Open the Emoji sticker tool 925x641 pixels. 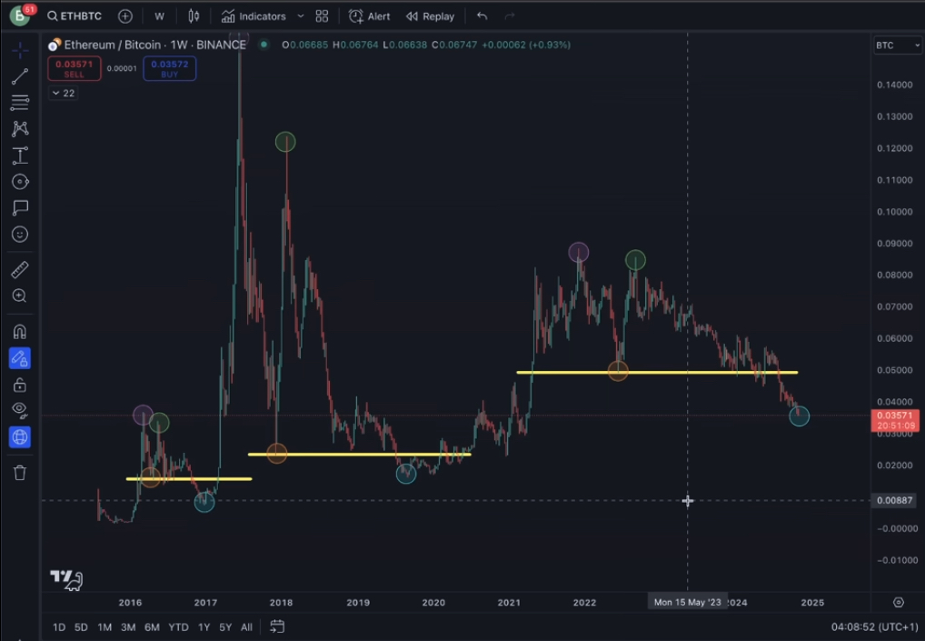(19, 234)
